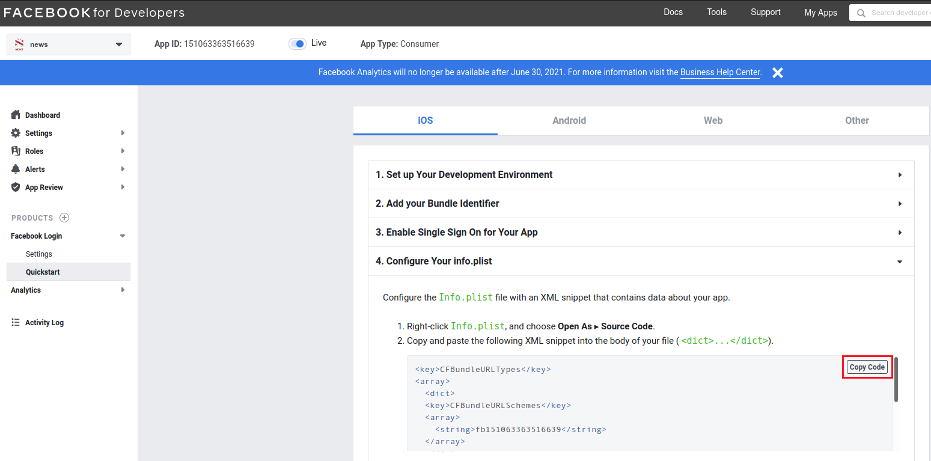Switch to the Android tab
The image size is (931, 461).
point(569,120)
